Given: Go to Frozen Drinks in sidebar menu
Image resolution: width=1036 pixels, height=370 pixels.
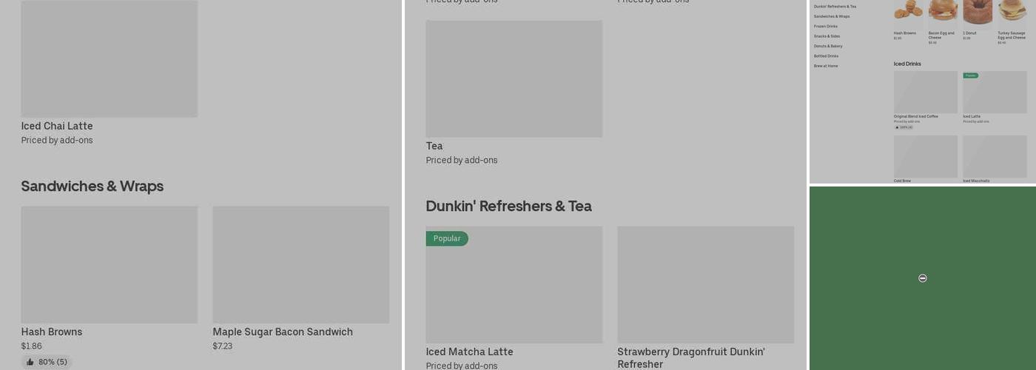Looking at the screenshot, I should tap(826, 26).
